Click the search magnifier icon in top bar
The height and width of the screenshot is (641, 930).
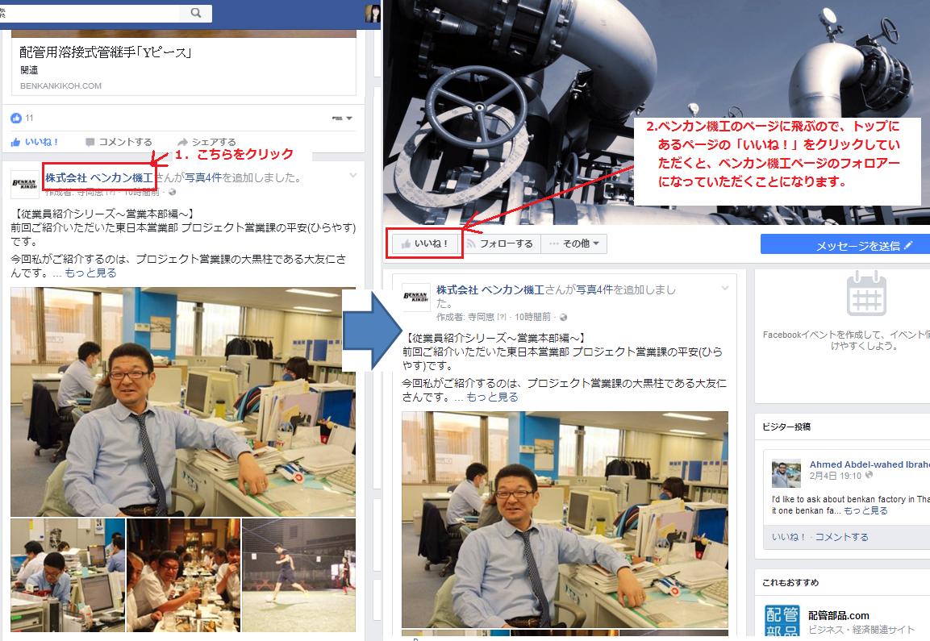tap(196, 12)
